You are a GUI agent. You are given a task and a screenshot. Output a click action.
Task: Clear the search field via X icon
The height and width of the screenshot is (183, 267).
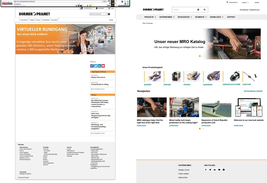pyautogui.click(x=198, y=9)
